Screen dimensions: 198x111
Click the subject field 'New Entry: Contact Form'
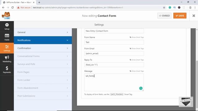click(114, 31)
